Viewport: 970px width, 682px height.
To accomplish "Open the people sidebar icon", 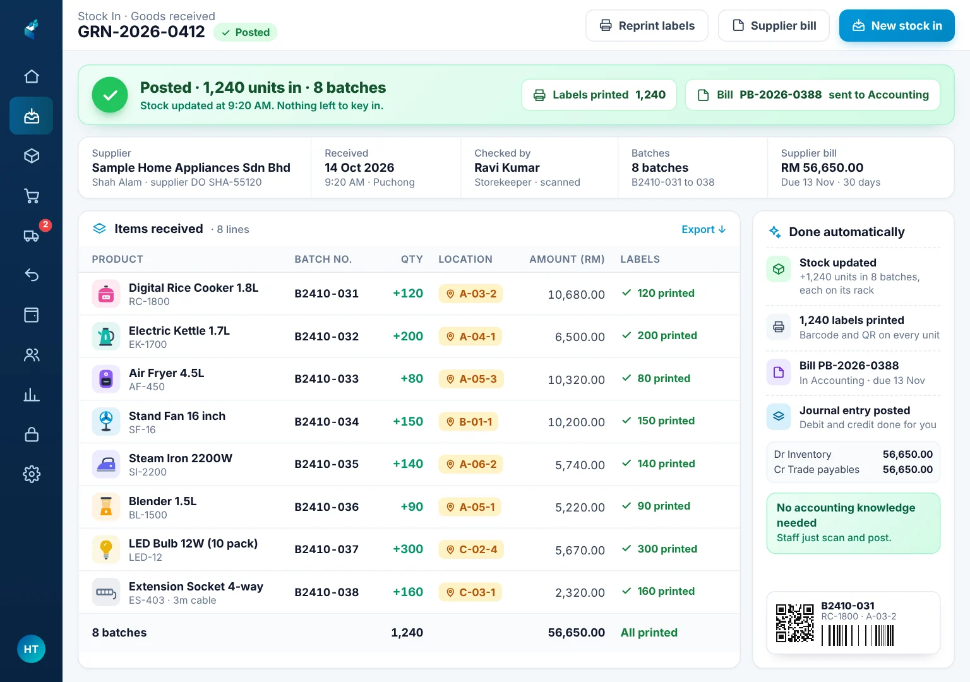I will 32,355.
